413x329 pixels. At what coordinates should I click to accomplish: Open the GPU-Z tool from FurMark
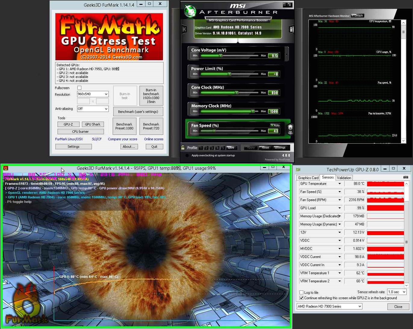68,124
